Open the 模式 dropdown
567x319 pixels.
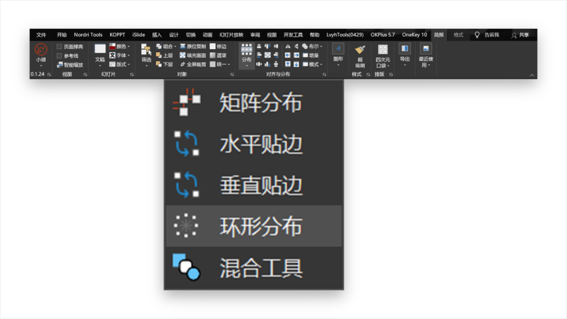point(312,65)
